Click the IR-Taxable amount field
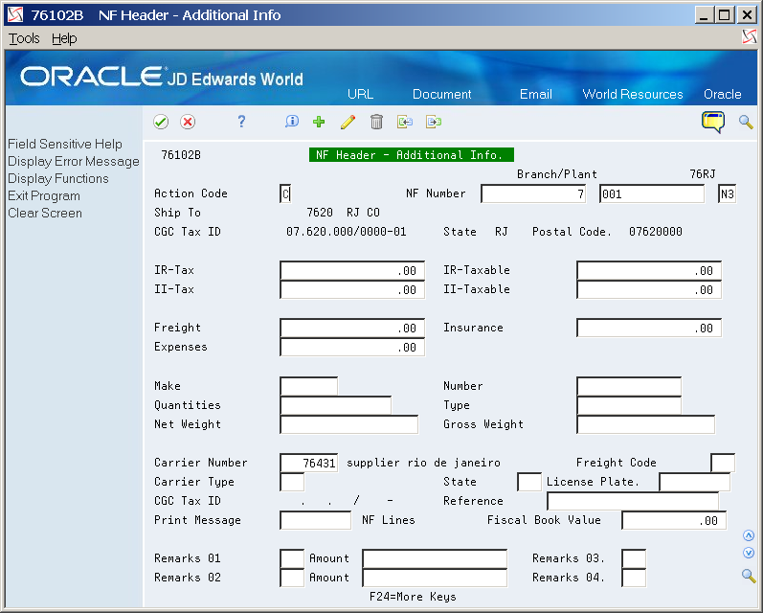 pyautogui.click(x=649, y=271)
